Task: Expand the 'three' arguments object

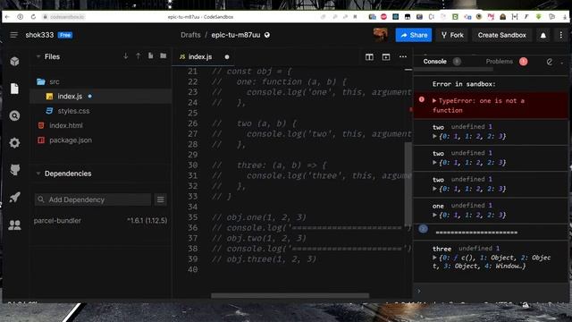Action: (x=434, y=258)
